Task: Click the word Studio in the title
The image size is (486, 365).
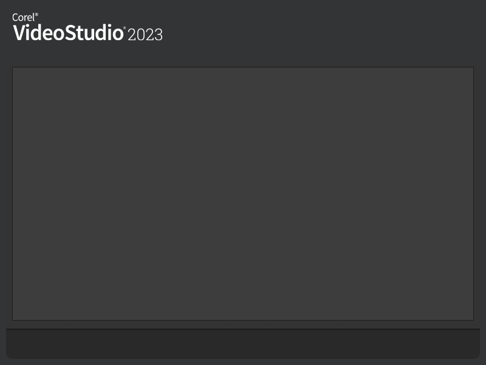Action: click(x=95, y=33)
